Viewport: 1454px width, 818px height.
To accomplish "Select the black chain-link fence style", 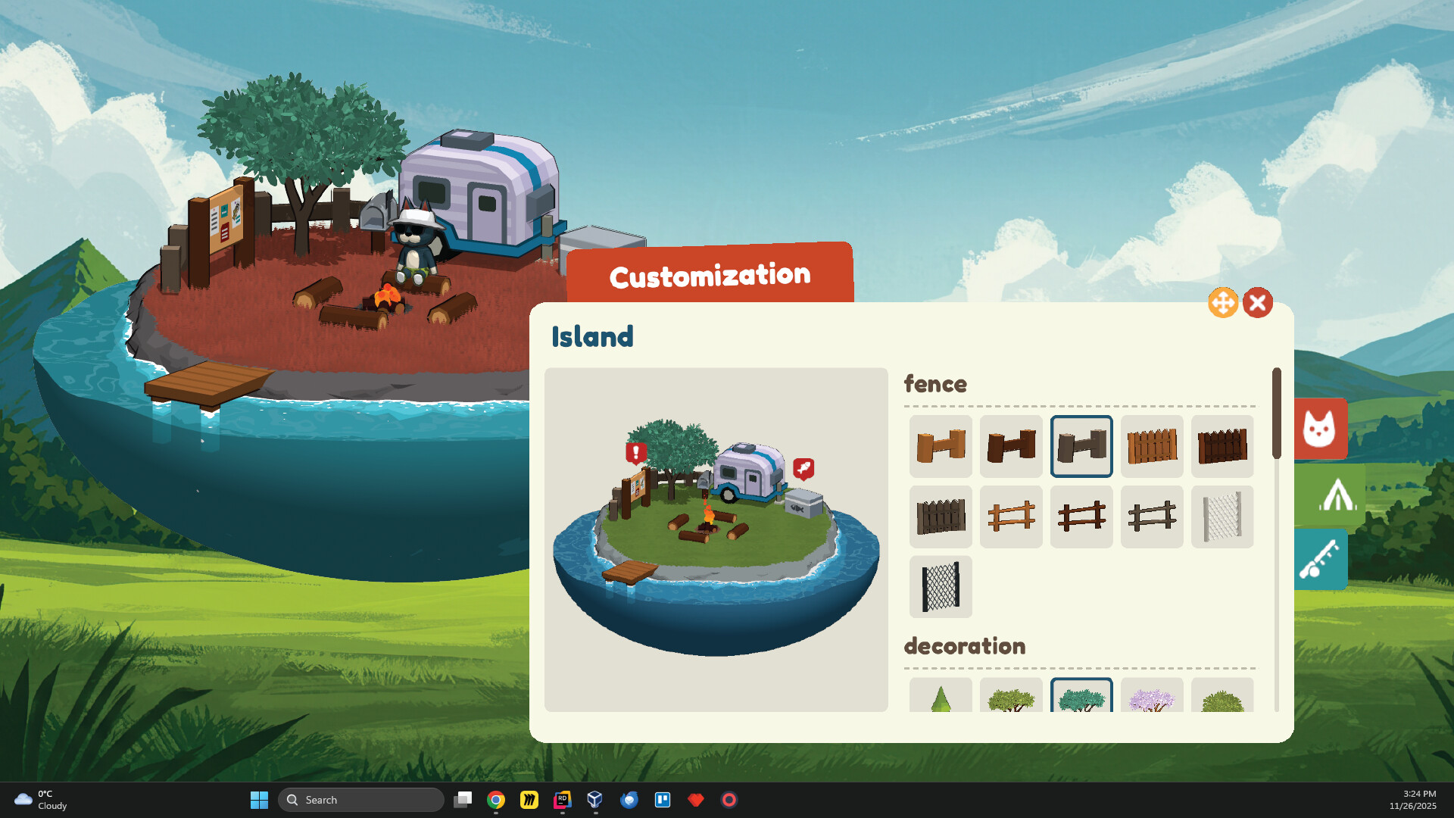I will pyautogui.click(x=941, y=587).
